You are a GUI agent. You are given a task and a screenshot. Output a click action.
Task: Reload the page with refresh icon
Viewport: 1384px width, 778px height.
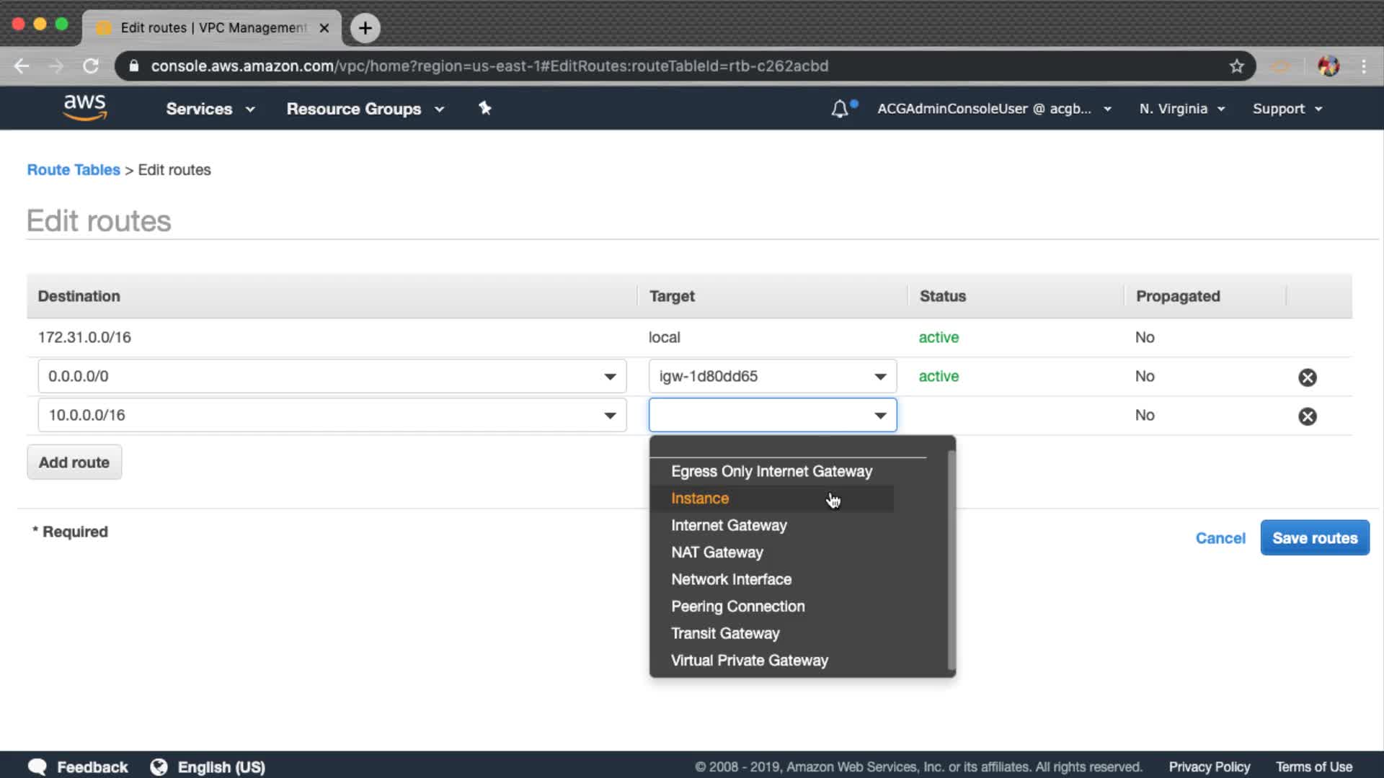[91, 66]
